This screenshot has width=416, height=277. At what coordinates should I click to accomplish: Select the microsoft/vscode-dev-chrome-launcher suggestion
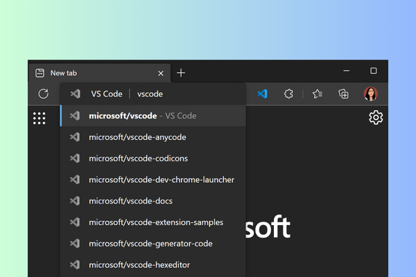point(153,180)
